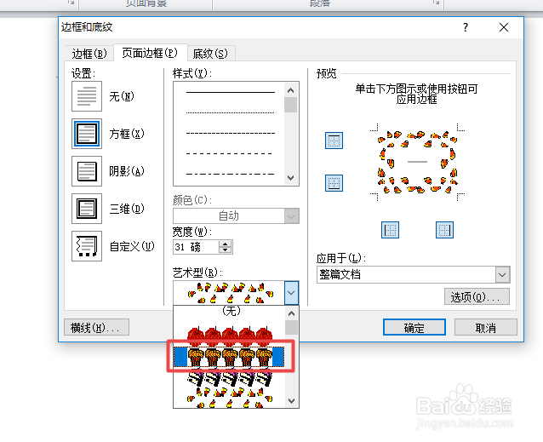The height and width of the screenshot is (442, 543).
Task: Select the solid line style
Action: point(231,93)
